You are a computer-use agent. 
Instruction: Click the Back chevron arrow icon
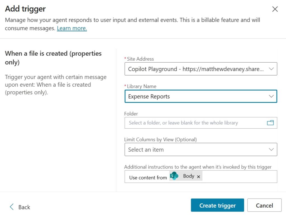[12, 207]
